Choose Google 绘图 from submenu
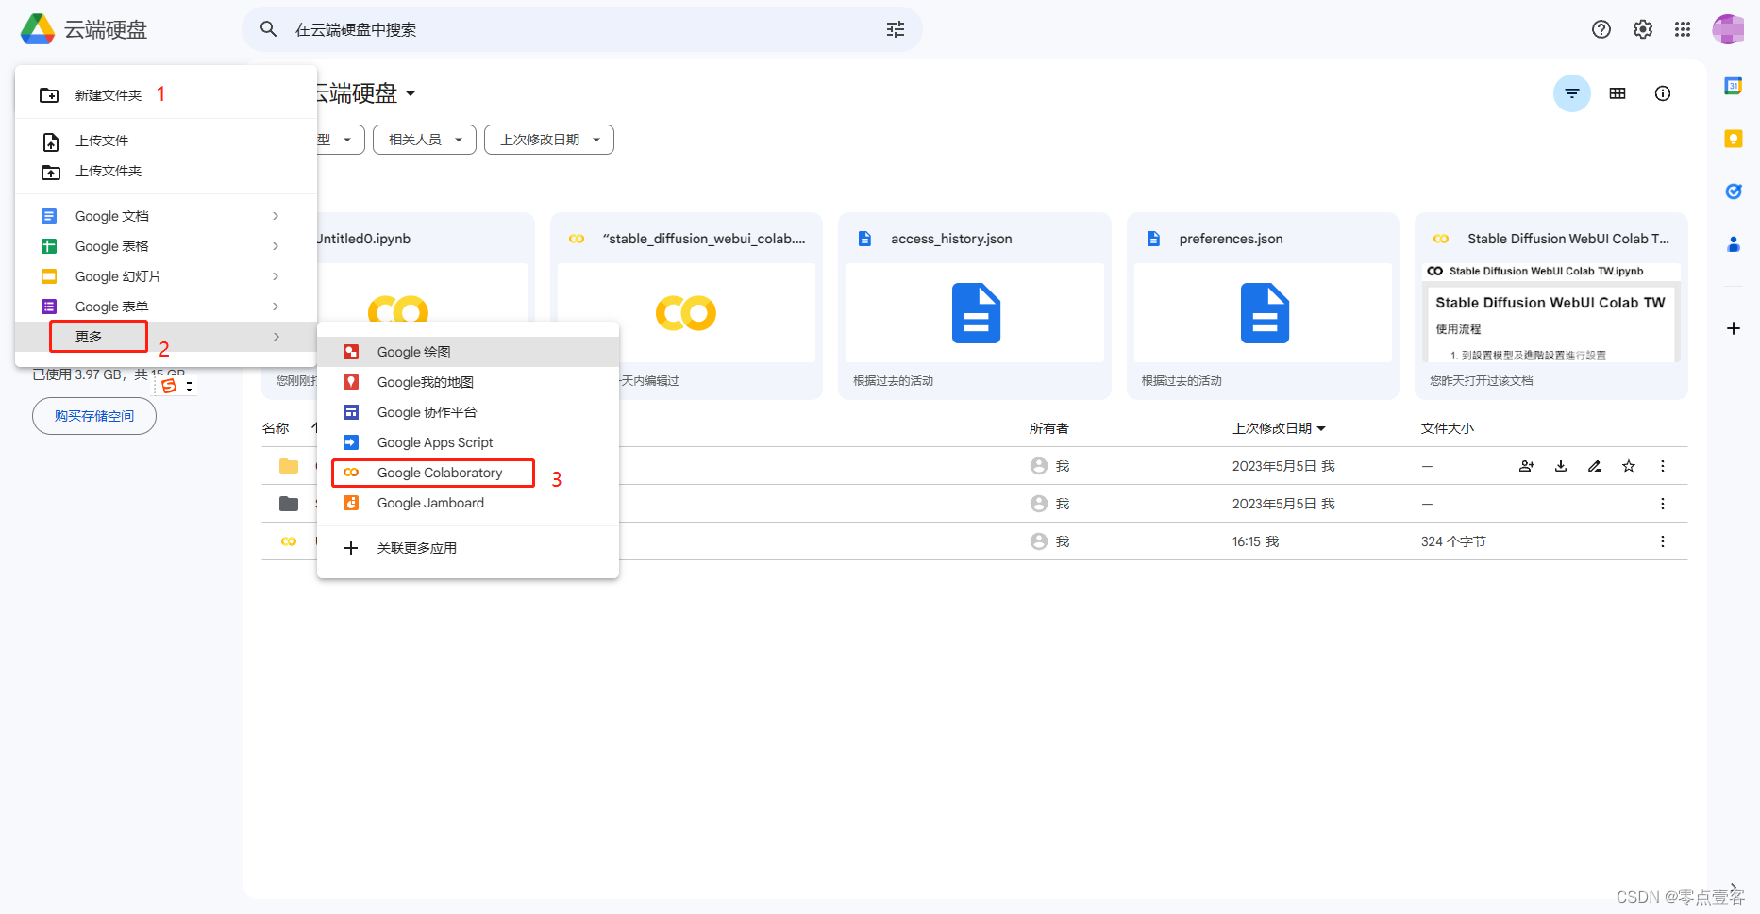 pyautogui.click(x=468, y=352)
